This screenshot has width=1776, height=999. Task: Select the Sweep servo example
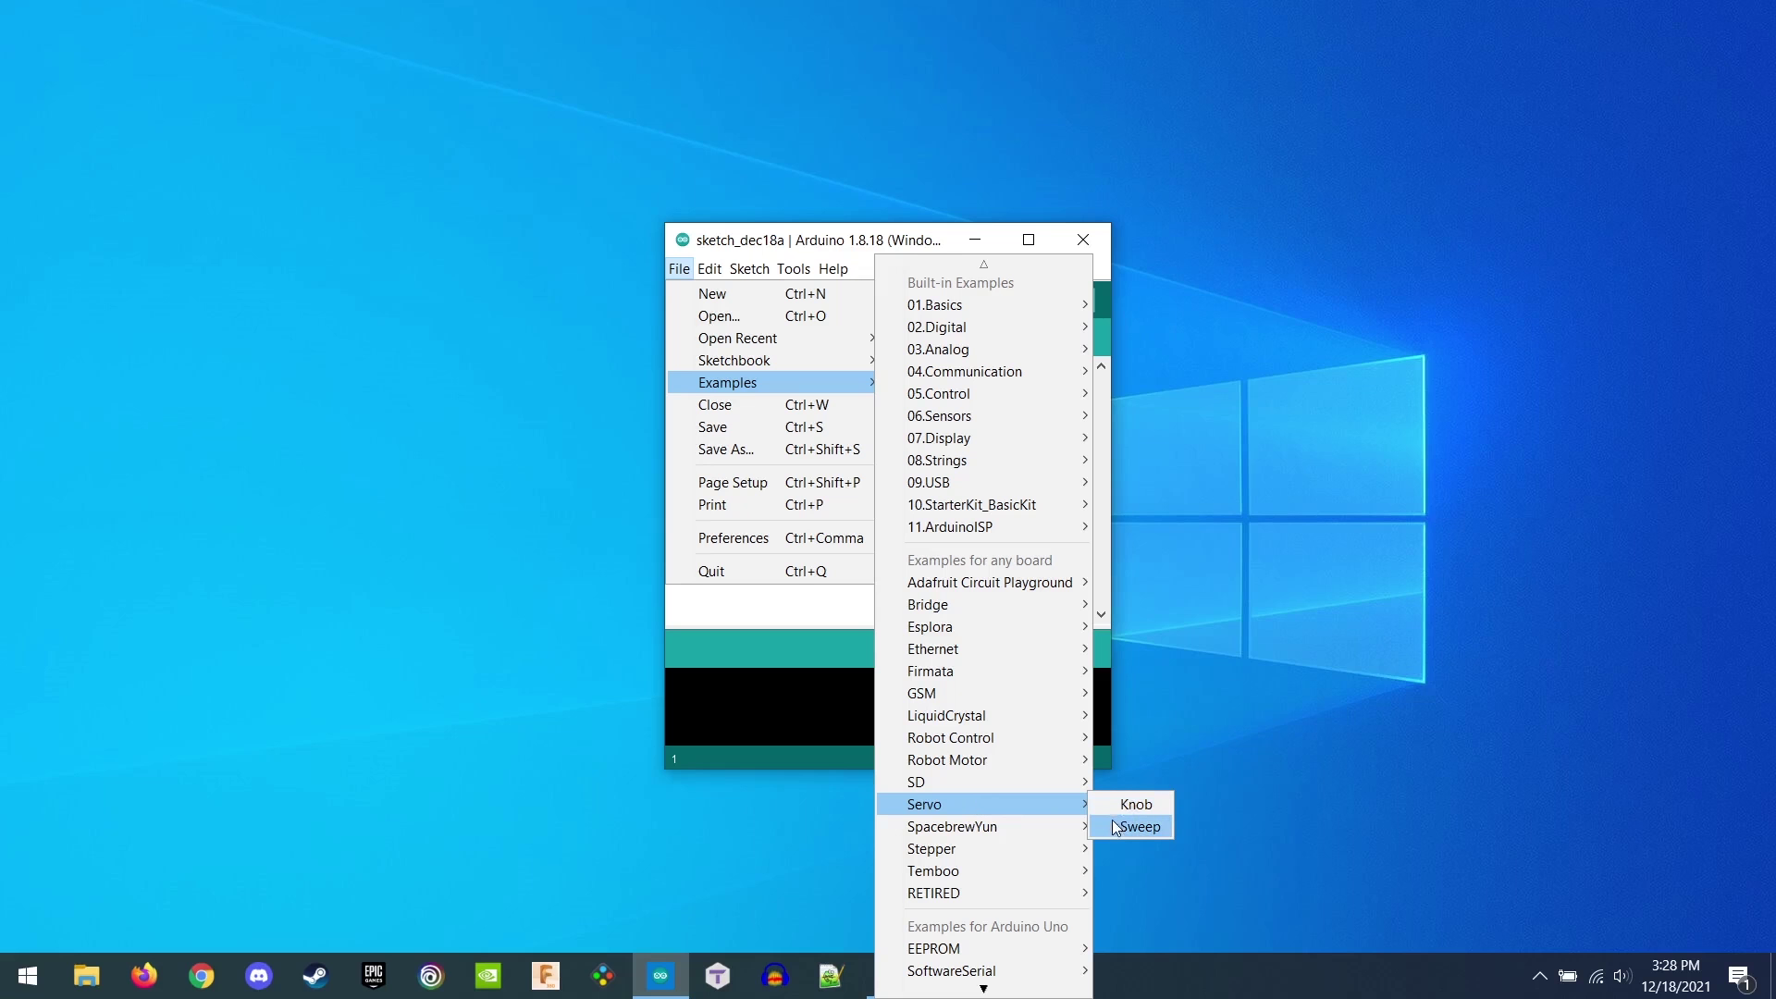[x=1140, y=827]
